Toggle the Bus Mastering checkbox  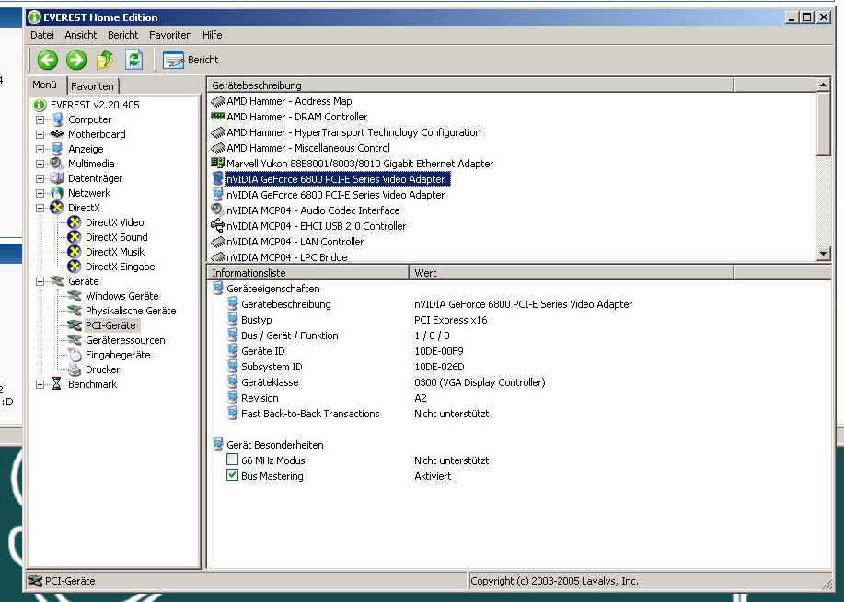232,475
